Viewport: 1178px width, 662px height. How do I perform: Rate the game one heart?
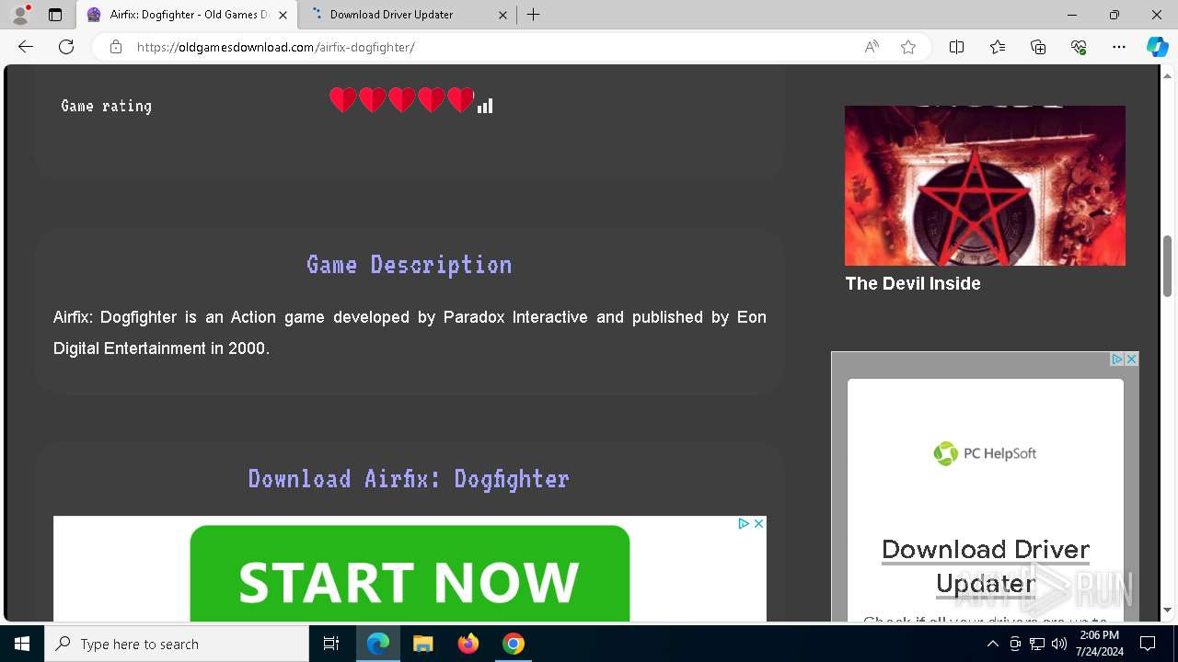[343, 100]
